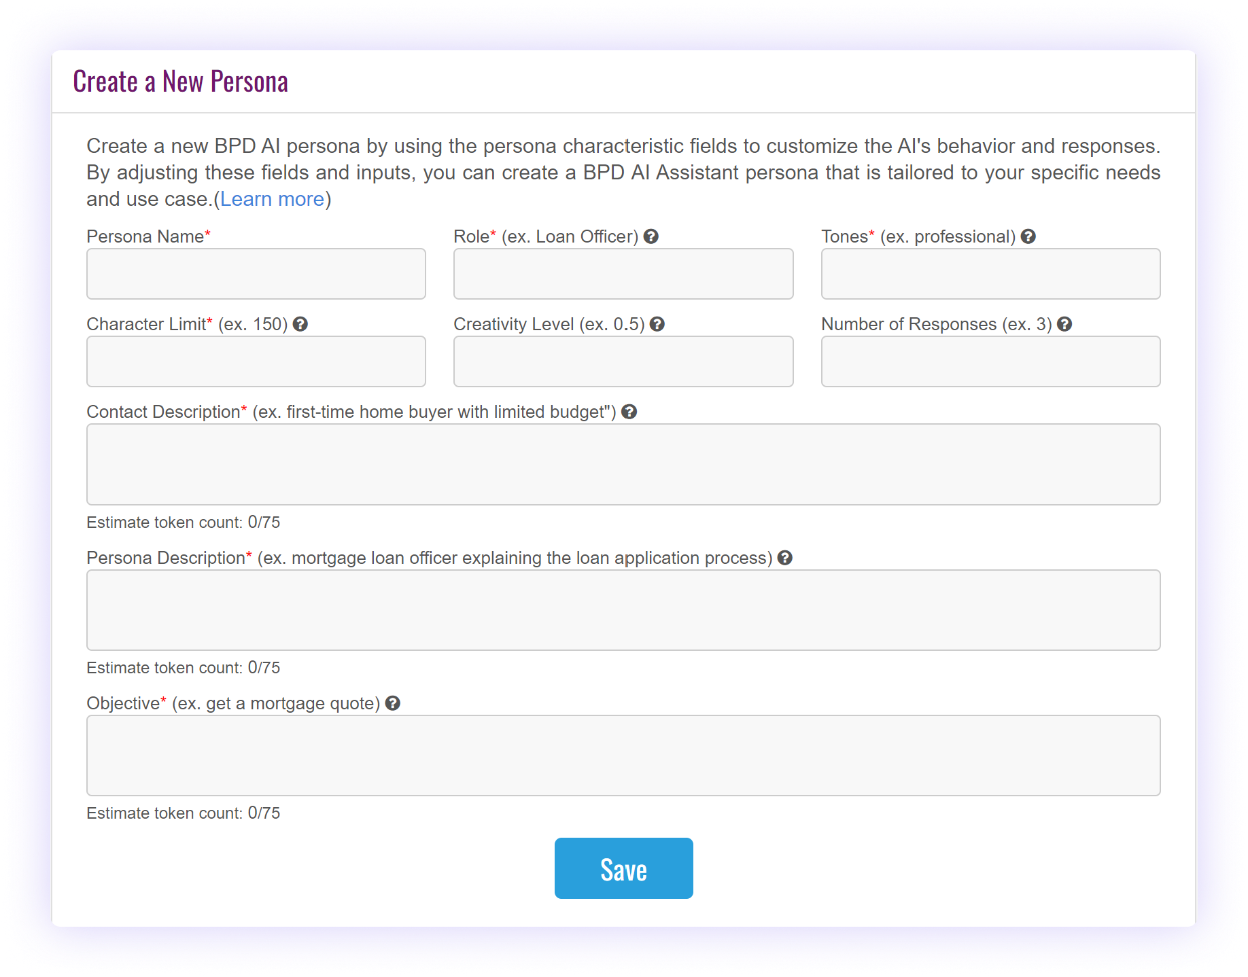Click the Objective question mark icon
Viewport: 1248px width, 977px height.
393,703
